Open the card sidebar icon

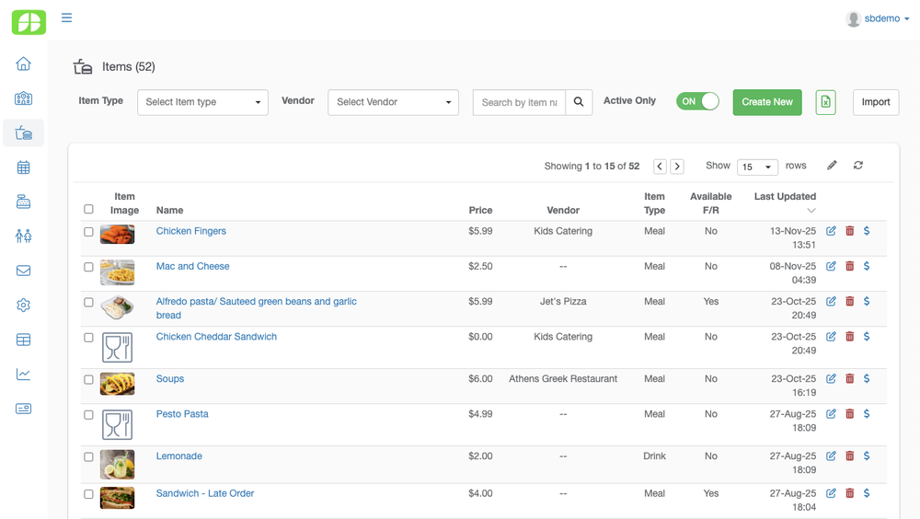point(24,409)
